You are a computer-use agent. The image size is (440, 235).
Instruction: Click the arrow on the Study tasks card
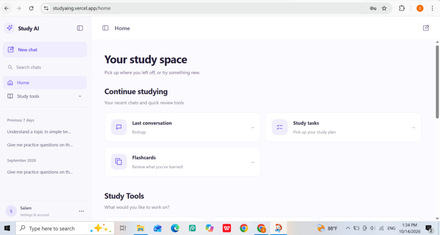pyautogui.click(x=413, y=127)
